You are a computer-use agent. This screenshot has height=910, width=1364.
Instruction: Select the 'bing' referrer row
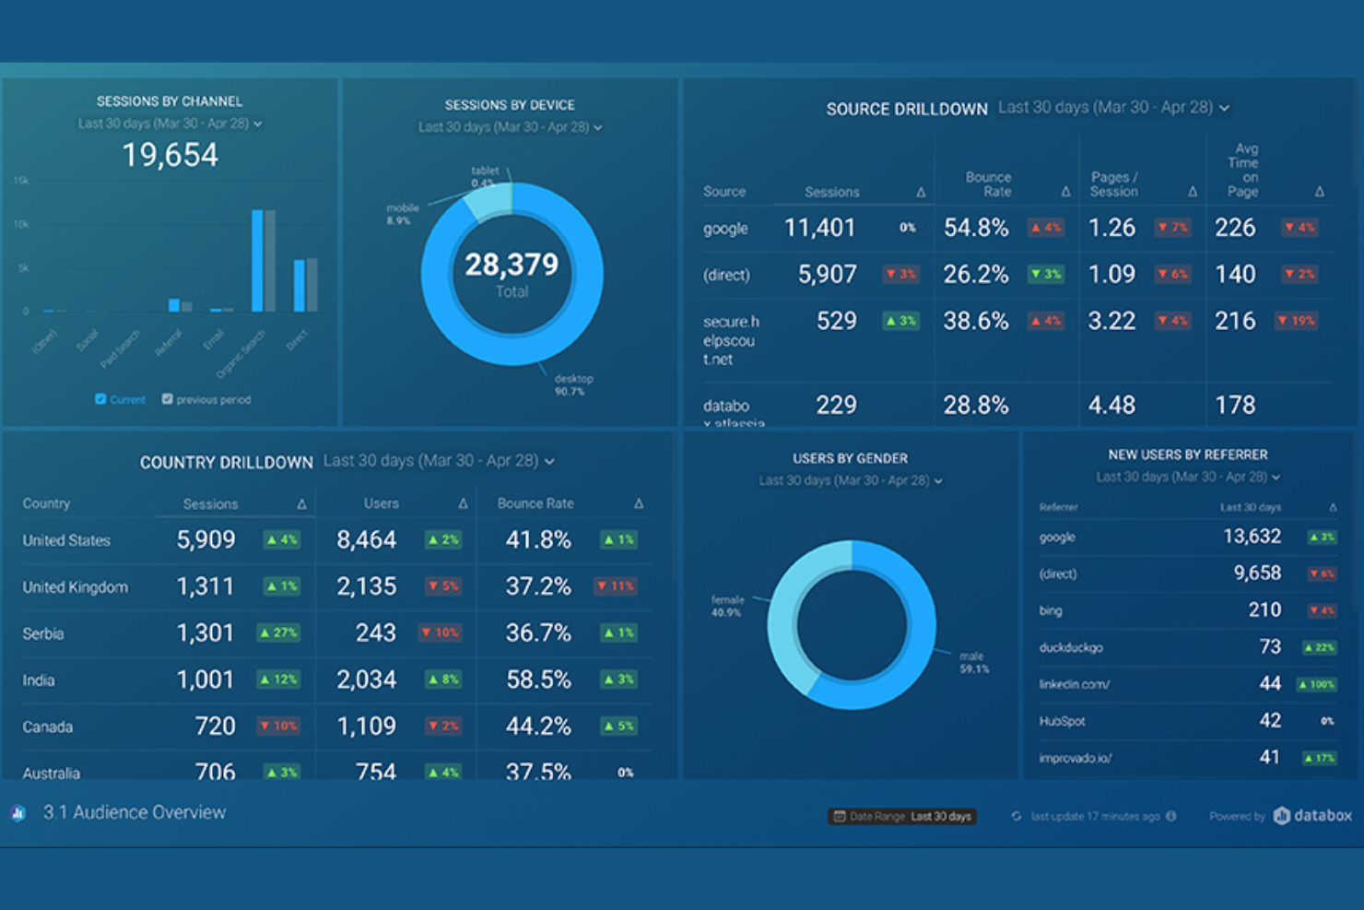click(1188, 610)
